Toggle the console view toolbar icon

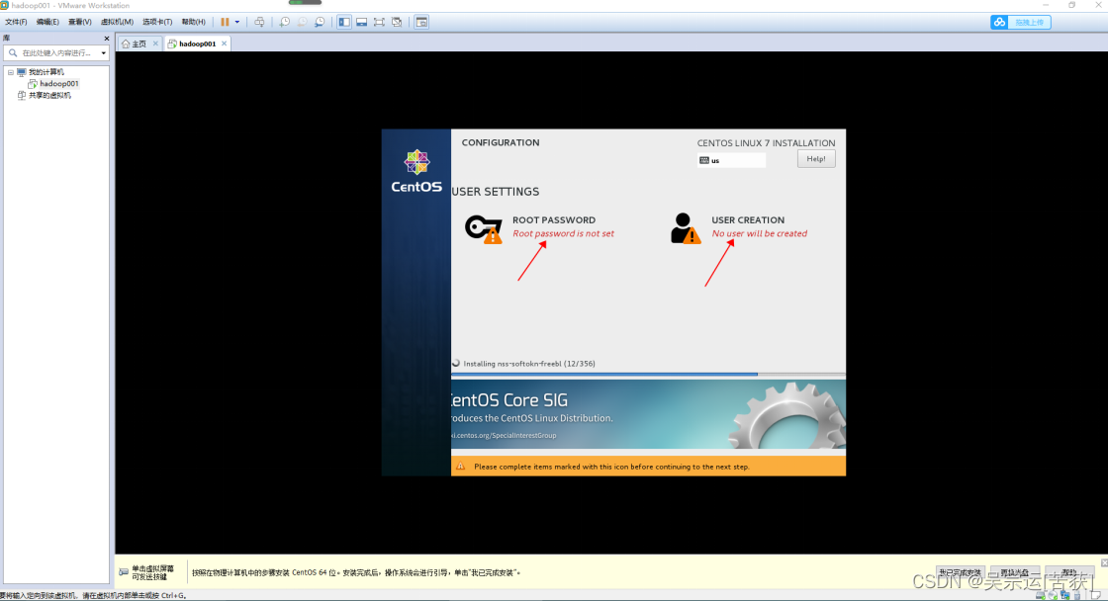(421, 22)
